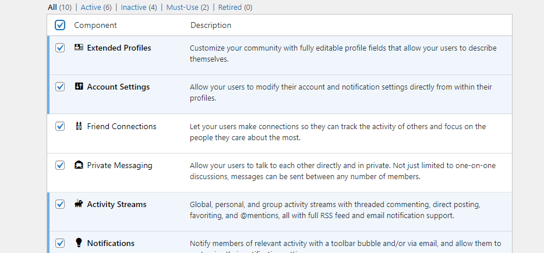Uncheck the Extended Profiles checkbox

click(60, 48)
